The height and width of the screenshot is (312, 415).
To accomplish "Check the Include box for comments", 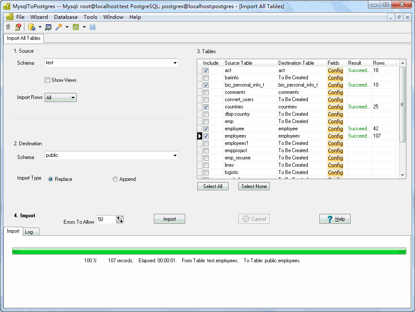I will click(x=206, y=92).
